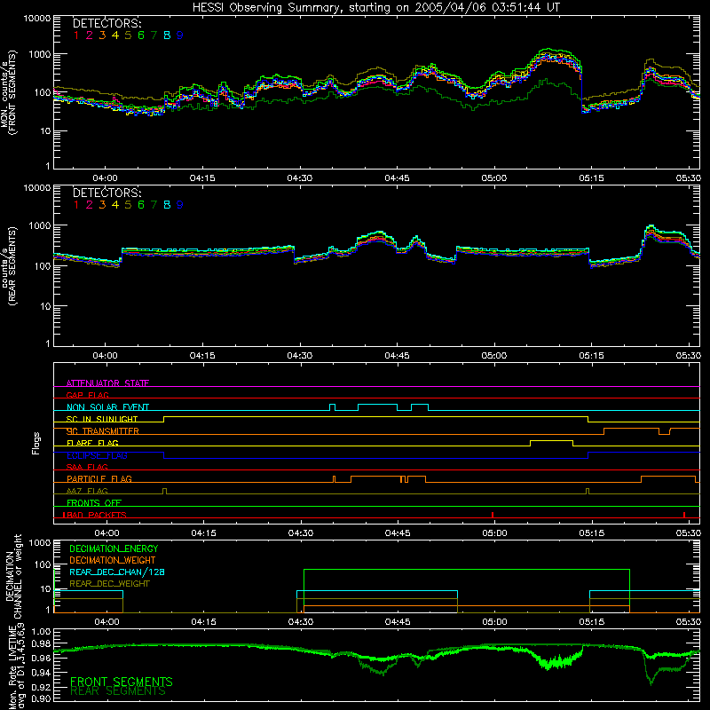Select detector 7 in the front segments legend
This screenshot has height=710, width=710.
[154, 35]
